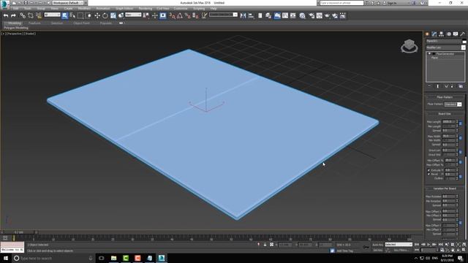Activate the Select and Rotate tool

105,15
